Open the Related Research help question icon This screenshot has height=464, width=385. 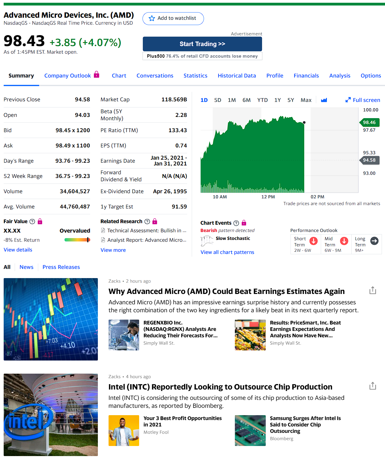147,221
